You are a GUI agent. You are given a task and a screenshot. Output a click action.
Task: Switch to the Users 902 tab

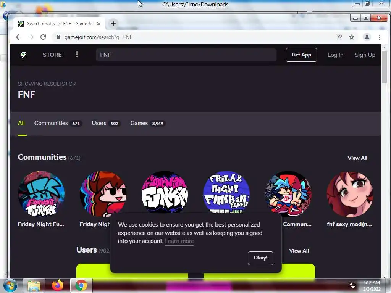(x=106, y=123)
